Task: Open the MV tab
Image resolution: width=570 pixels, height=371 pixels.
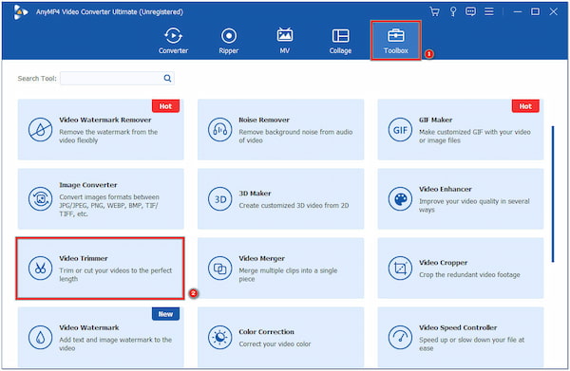Action: pyautogui.click(x=285, y=41)
